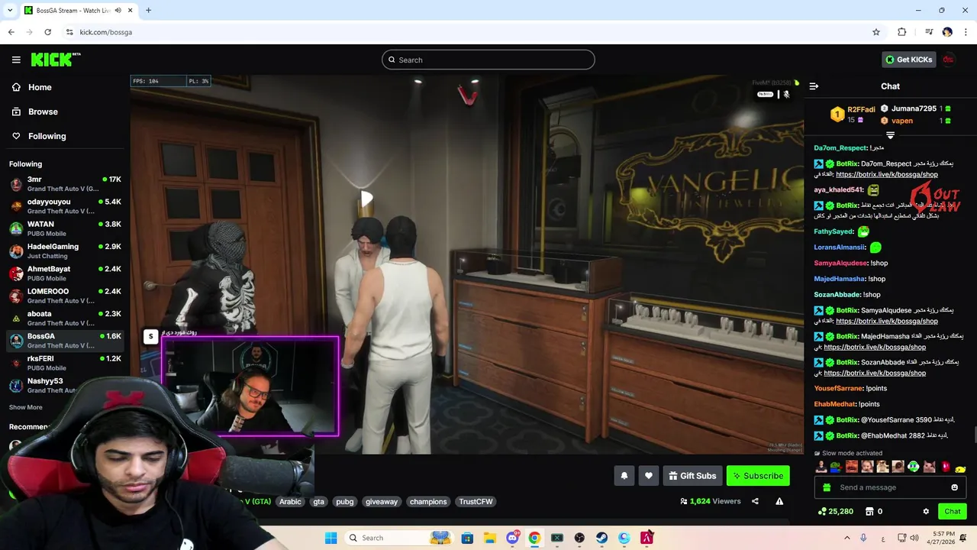Click R2FFadi in the chat leaderboard

pyautogui.click(x=861, y=109)
